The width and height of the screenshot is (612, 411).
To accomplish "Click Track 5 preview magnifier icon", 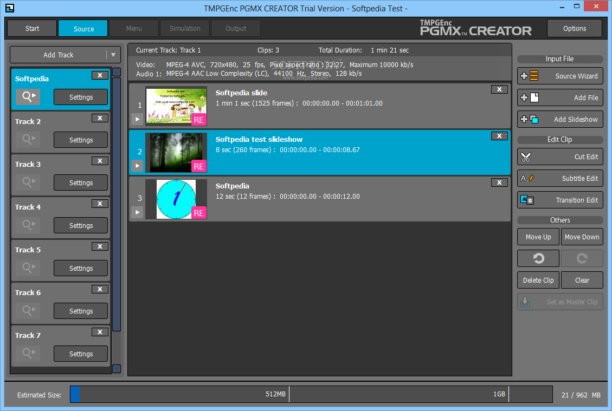I will [28, 268].
